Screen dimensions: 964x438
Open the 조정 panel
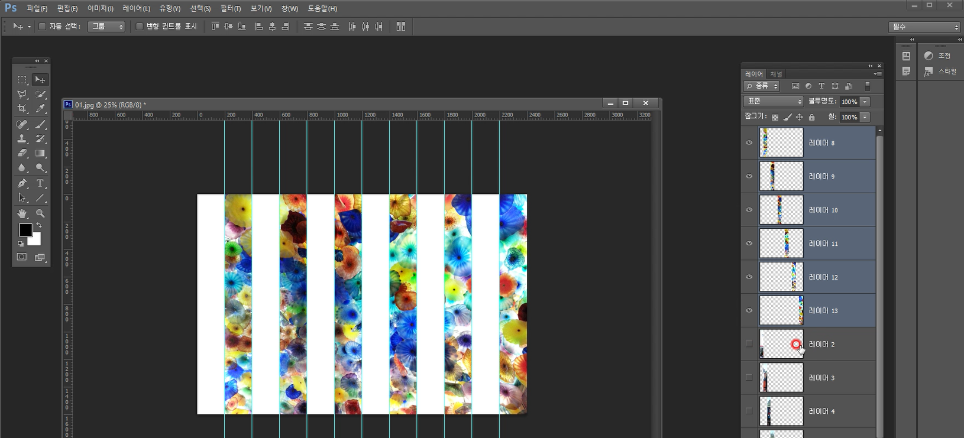tap(938, 56)
